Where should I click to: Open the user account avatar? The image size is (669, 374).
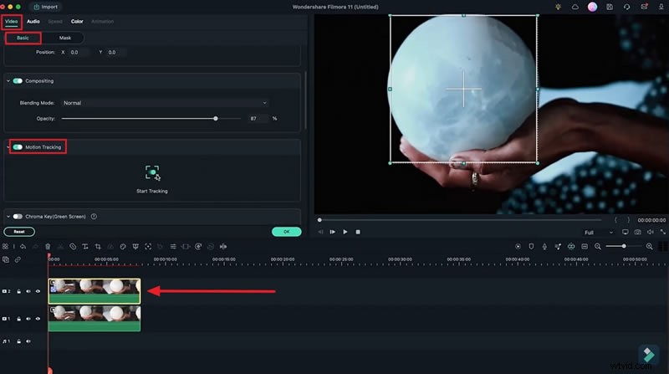pyautogui.click(x=592, y=7)
